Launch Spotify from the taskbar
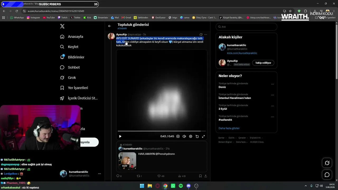The height and width of the screenshot is (190, 338). click(181, 186)
